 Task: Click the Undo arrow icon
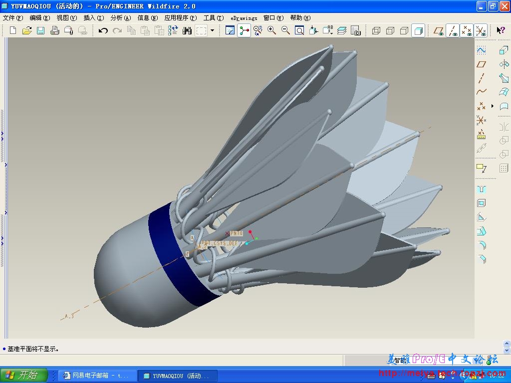[x=103, y=30]
